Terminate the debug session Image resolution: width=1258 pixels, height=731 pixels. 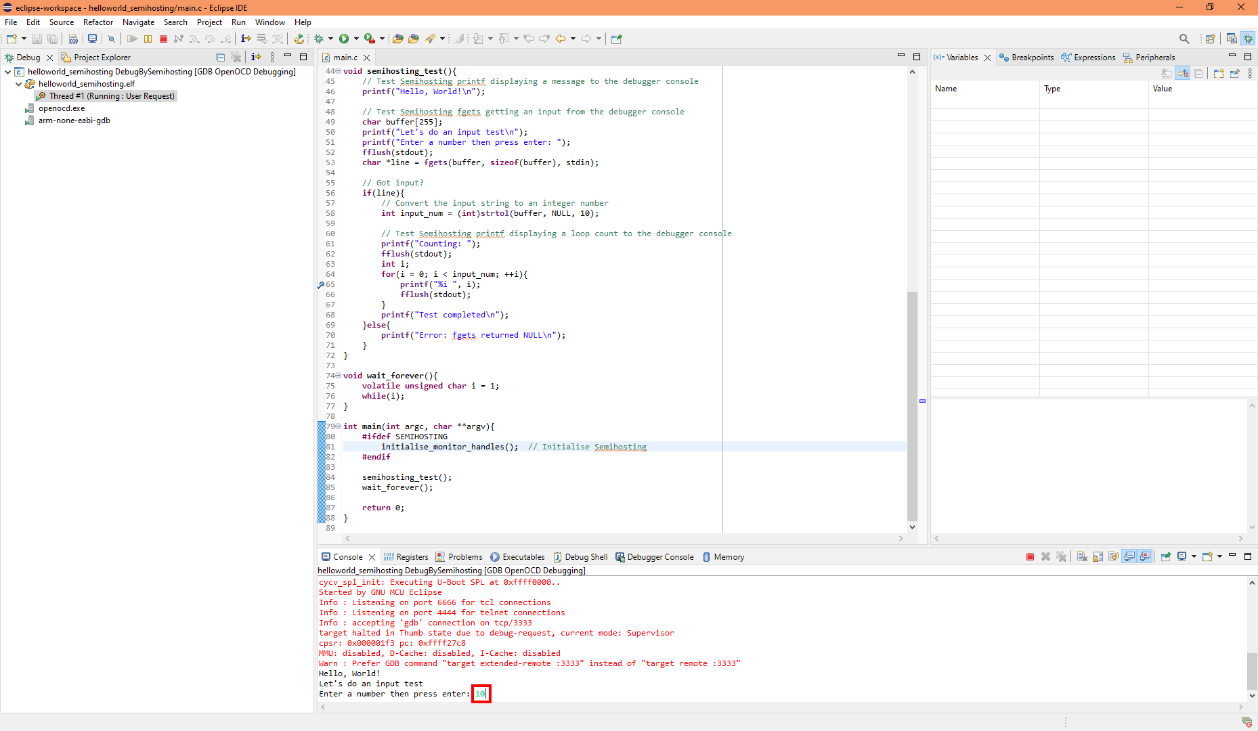163,39
